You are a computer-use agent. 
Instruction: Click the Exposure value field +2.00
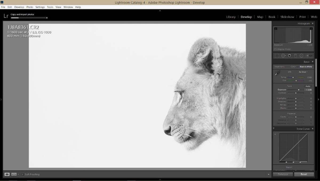tap(309, 90)
